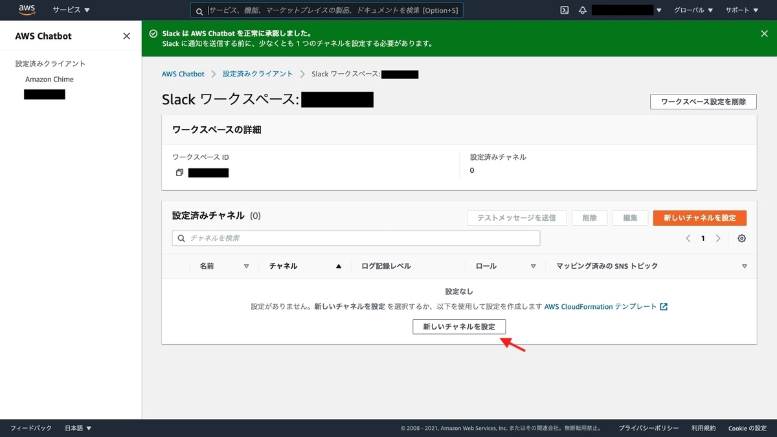Screen dimensions: 777x437
Task: Click ワークスペース設定を削除 button
Action: click(703, 102)
